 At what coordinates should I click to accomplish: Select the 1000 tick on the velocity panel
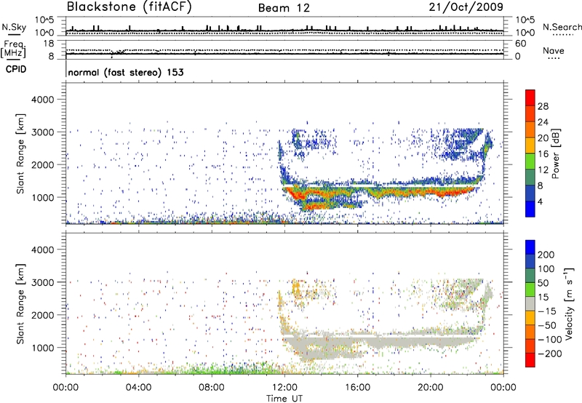pyautogui.click(x=43, y=348)
